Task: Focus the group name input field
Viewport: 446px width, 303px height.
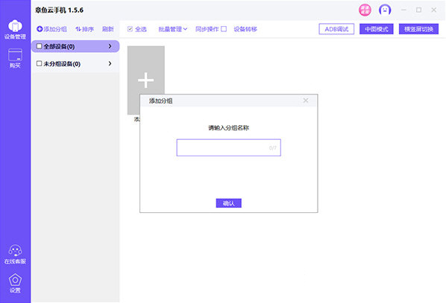Action: tap(229, 147)
